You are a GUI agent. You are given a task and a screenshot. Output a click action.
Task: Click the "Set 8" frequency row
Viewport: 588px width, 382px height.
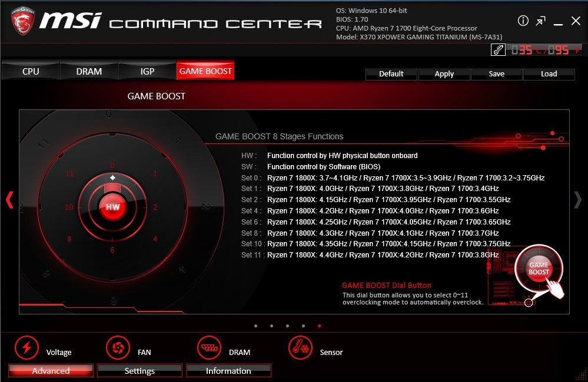(x=370, y=233)
